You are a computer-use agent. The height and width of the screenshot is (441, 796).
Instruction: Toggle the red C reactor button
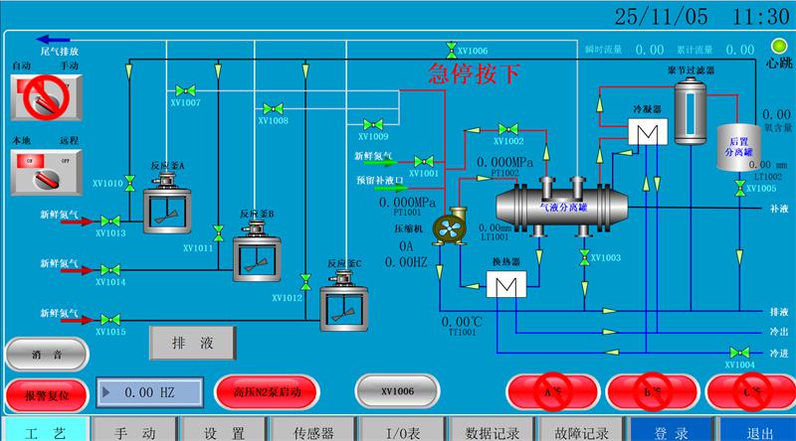pyautogui.click(x=749, y=391)
